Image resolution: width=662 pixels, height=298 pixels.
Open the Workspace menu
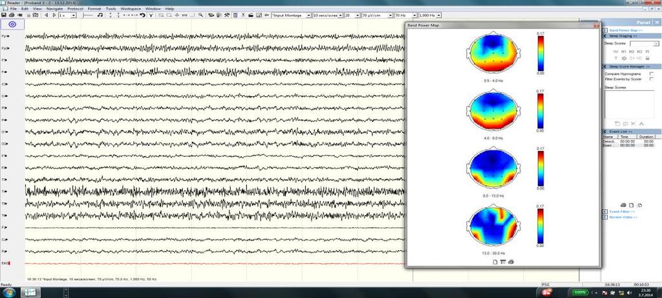click(x=131, y=8)
